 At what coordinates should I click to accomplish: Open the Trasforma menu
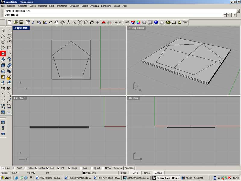point(62,6)
